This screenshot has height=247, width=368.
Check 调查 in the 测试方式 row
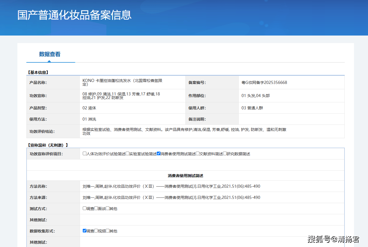(x=85, y=208)
